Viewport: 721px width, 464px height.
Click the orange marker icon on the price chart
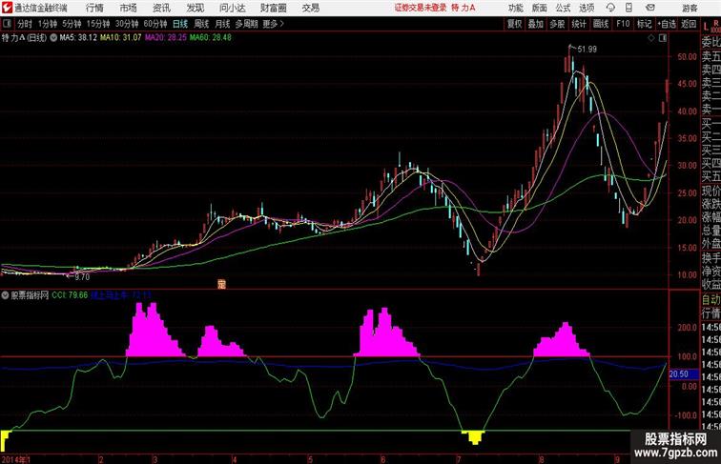221,284
